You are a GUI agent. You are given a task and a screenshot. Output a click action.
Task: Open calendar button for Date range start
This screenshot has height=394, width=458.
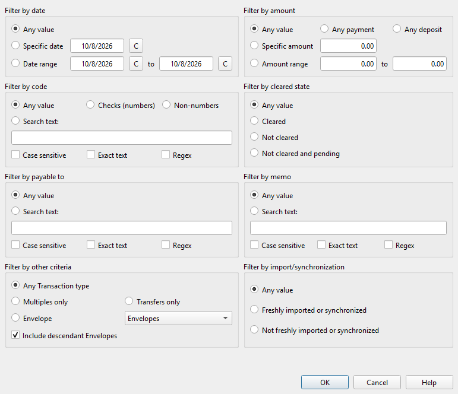click(x=136, y=63)
